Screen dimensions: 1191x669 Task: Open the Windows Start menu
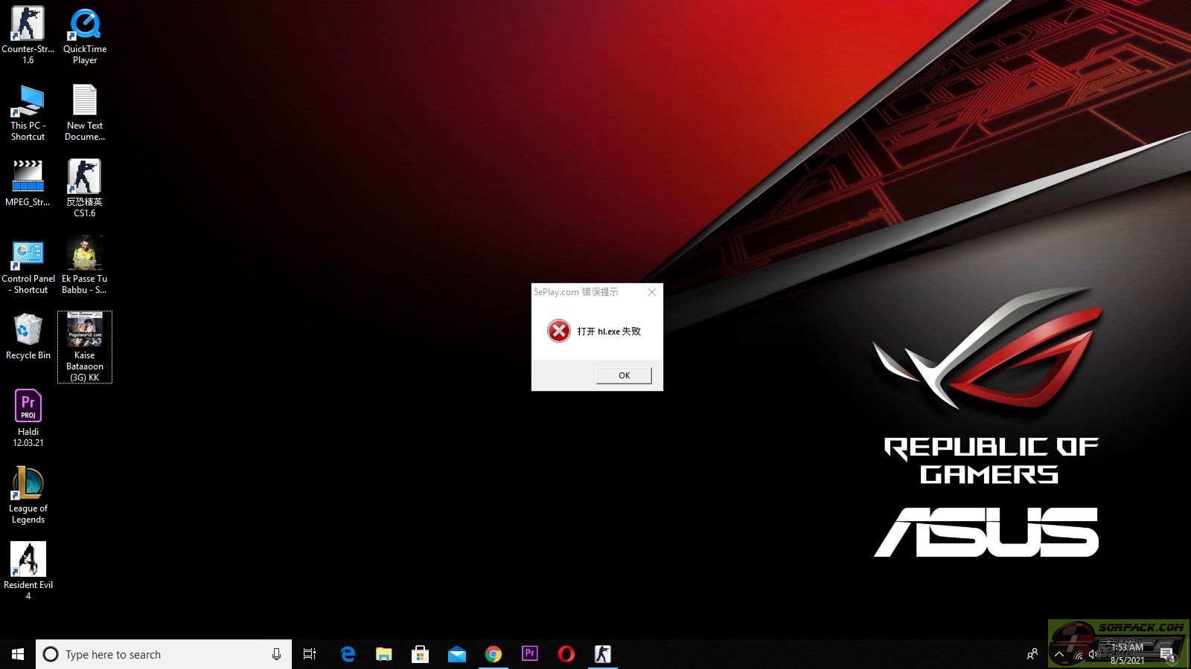(18, 654)
